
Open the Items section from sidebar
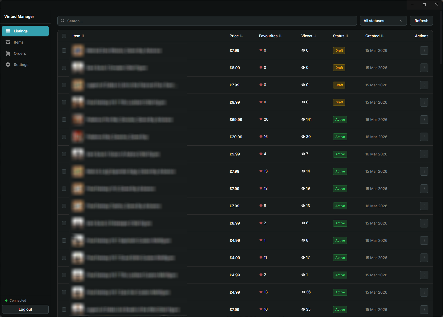pyautogui.click(x=8, y=42)
